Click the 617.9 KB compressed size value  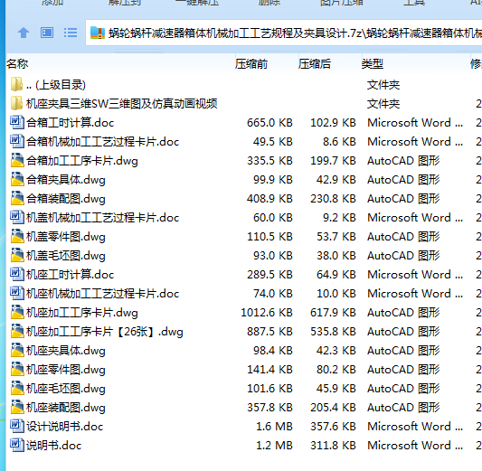[x=333, y=313]
